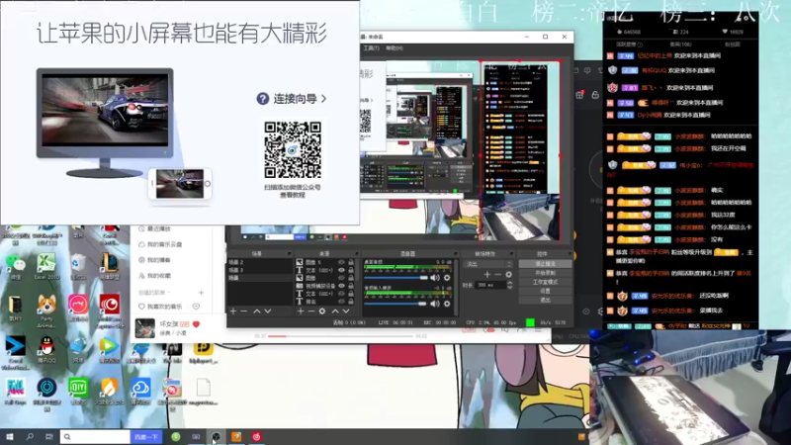Click the 混音器 dock header popout icon
The width and height of the screenshot is (791, 445).
[x=455, y=253]
